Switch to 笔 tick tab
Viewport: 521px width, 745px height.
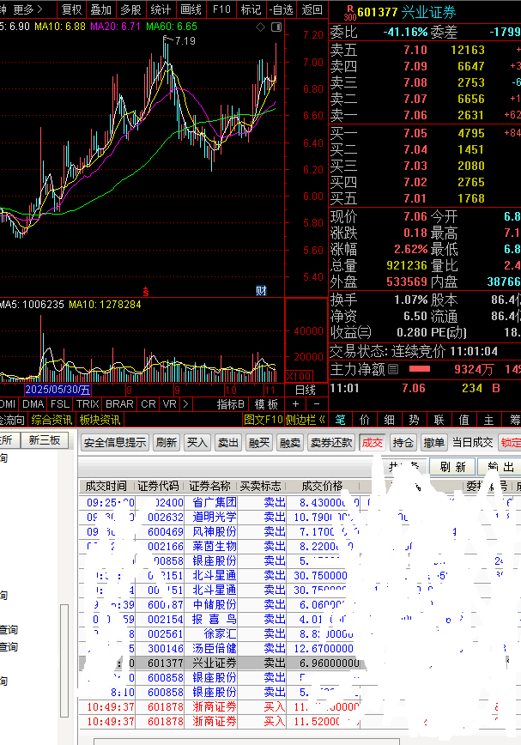[341, 420]
